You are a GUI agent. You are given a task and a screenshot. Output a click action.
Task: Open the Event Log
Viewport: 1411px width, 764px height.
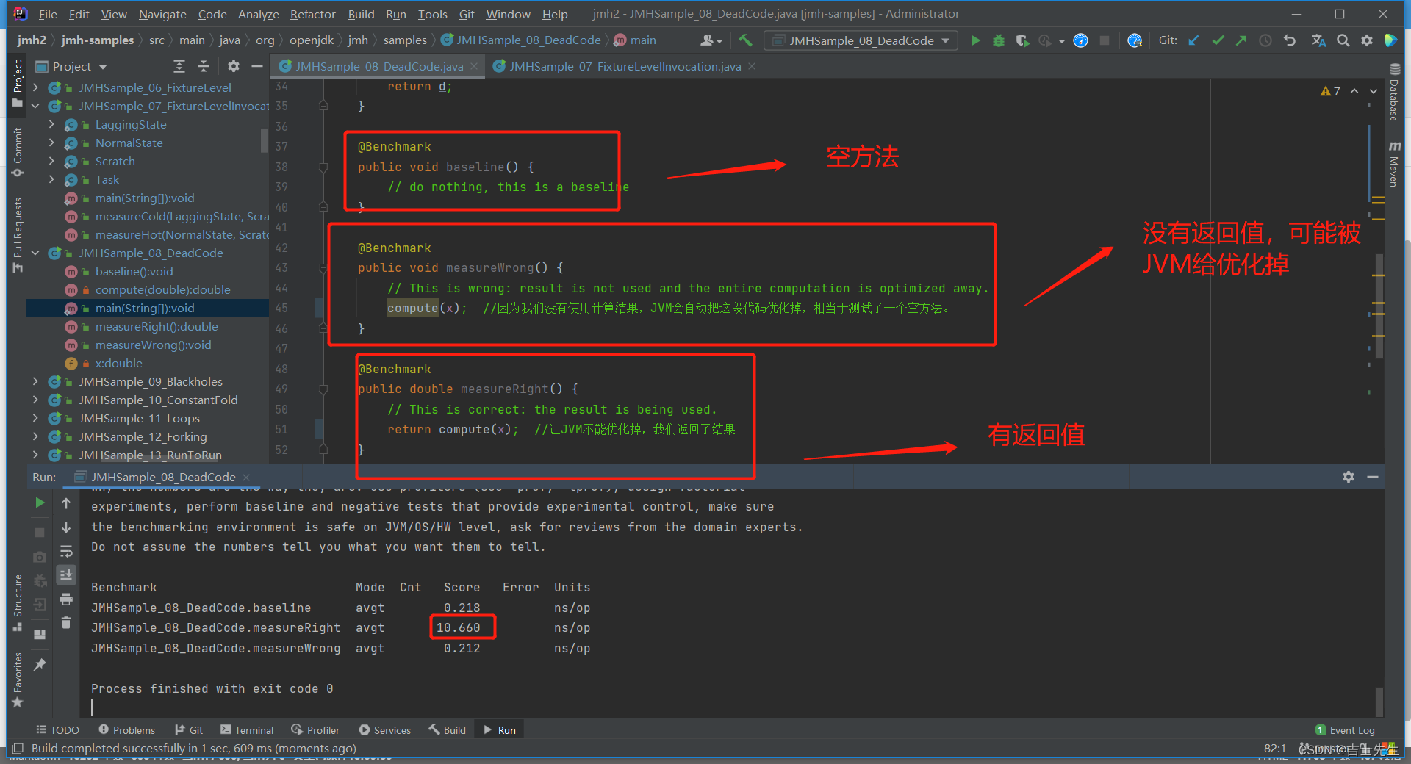(x=1345, y=730)
